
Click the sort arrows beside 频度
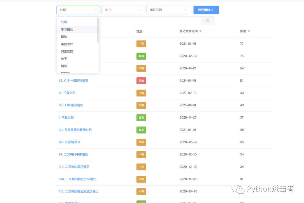pos(249,31)
